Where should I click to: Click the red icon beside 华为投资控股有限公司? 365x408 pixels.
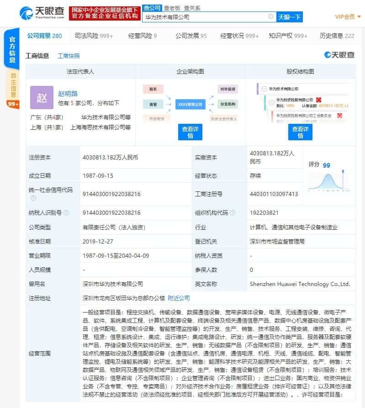(x=318, y=100)
